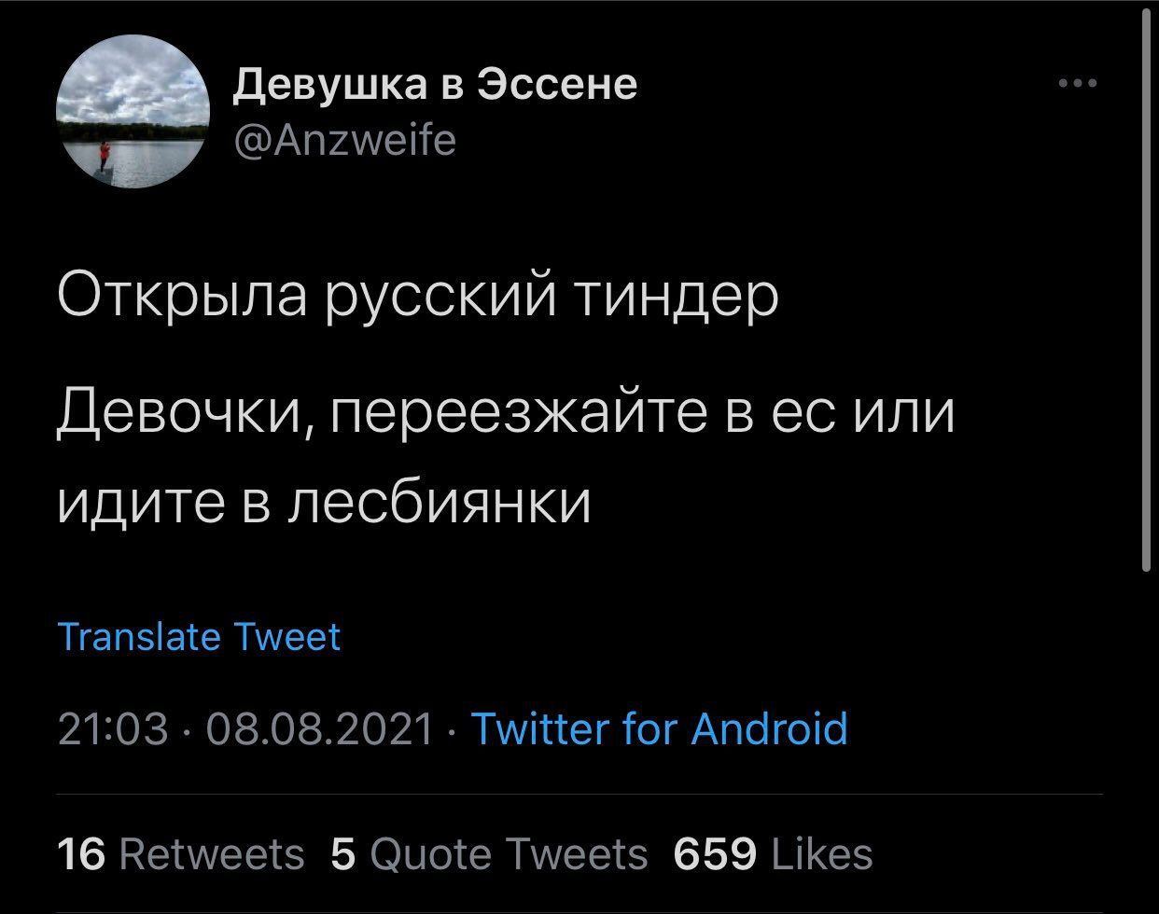Click the Translate Tweet link

(x=199, y=637)
